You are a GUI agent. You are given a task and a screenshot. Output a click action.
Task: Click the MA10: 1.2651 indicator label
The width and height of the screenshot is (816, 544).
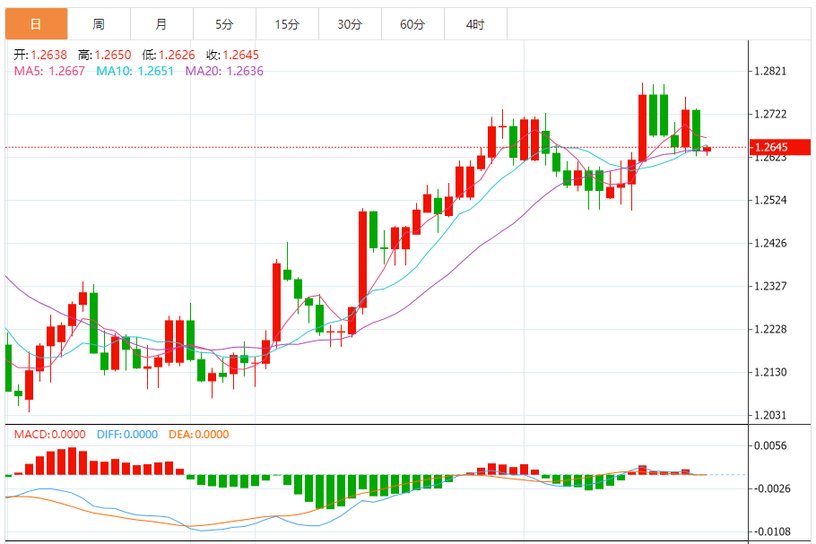pyautogui.click(x=135, y=72)
